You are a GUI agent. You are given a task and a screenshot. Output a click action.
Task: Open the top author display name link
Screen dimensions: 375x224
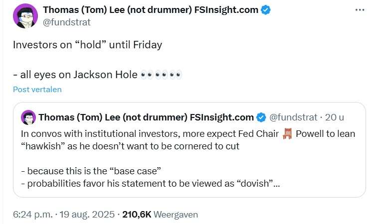point(151,10)
